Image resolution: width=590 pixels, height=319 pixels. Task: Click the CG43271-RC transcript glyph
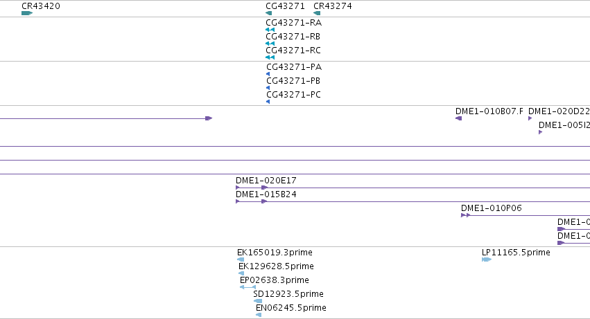click(x=270, y=57)
